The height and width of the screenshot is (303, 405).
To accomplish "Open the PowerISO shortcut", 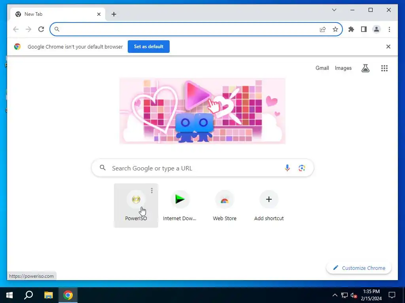I will tap(136, 205).
